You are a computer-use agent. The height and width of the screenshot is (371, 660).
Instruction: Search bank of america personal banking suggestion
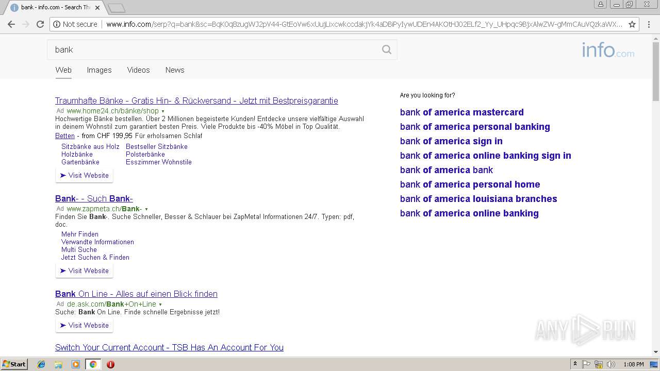tap(475, 127)
